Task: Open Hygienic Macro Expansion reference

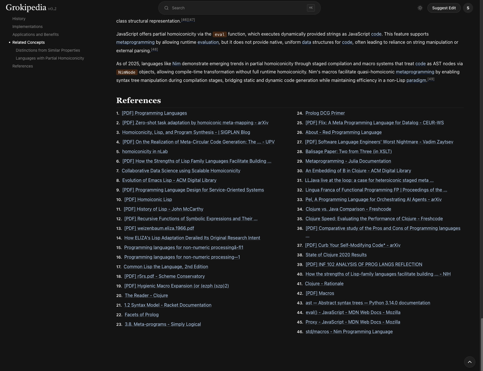Action: 177,286
